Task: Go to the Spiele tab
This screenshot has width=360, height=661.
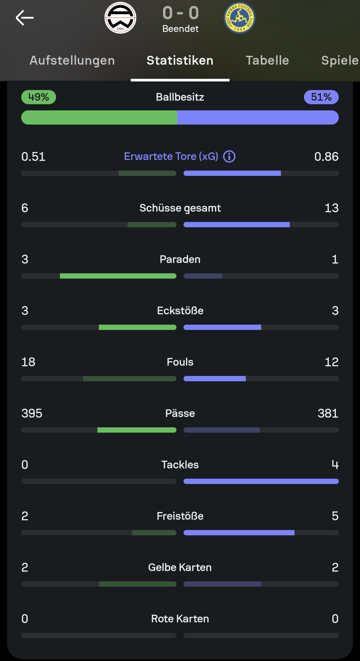Action: [x=339, y=60]
